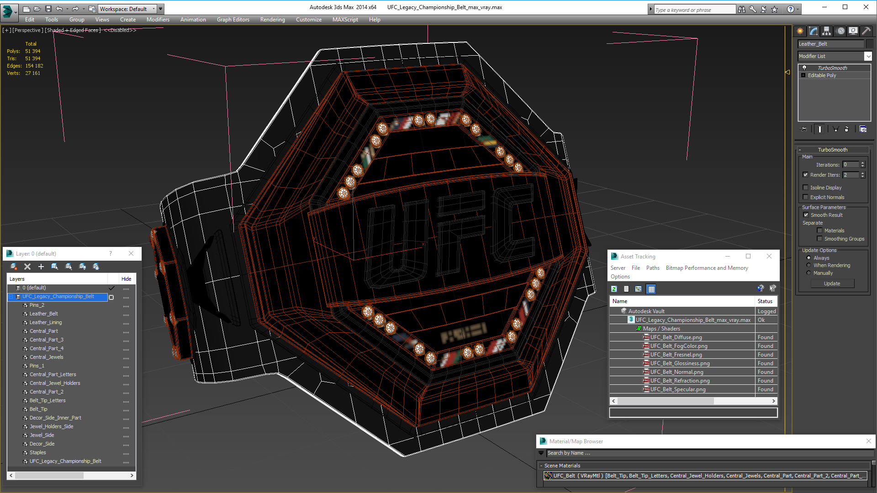The width and height of the screenshot is (877, 493).
Task: Click Delete highlighted layers X icon
Action: click(x=27, y=267)
